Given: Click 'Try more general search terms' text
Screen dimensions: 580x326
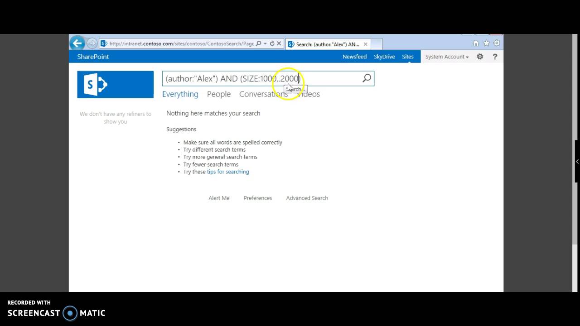Looking at the screenshot, I should tap(220, 157).
